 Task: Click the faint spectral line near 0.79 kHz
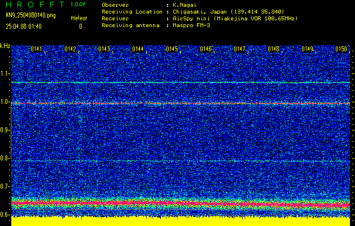pos(181,161)
